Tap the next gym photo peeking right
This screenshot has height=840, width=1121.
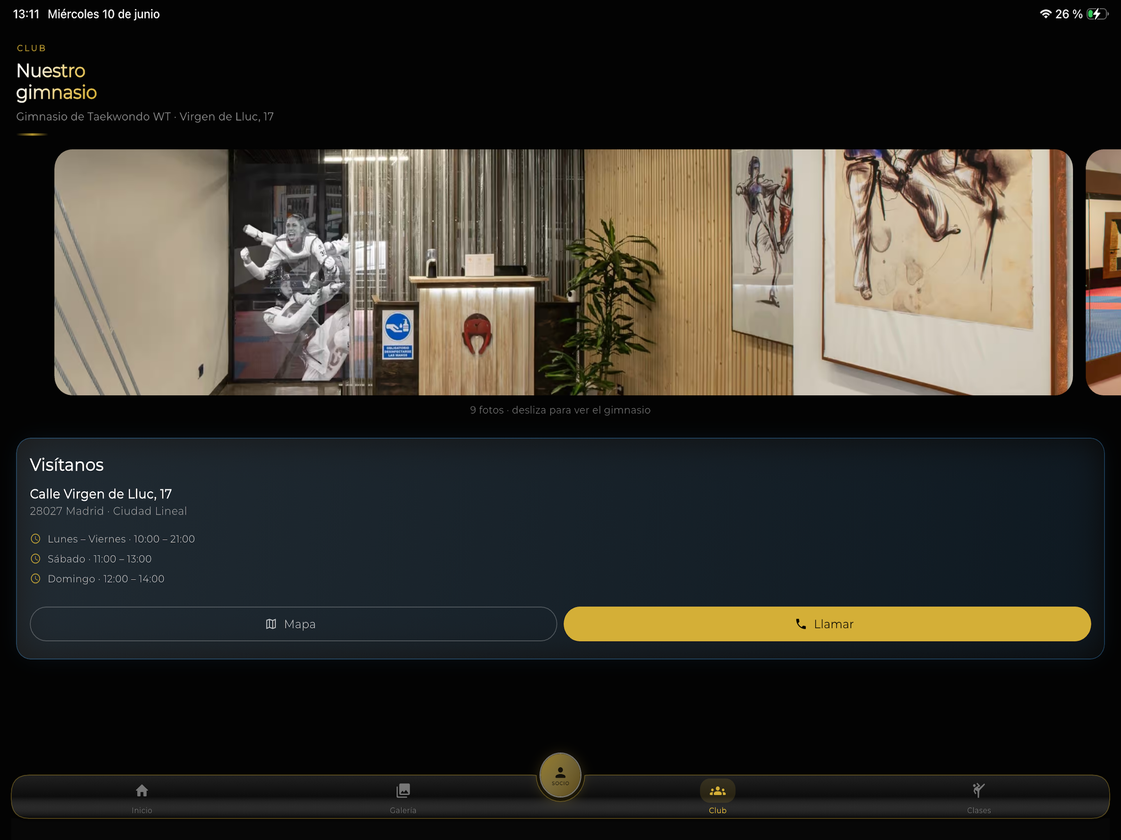[x=1103, y=272]
